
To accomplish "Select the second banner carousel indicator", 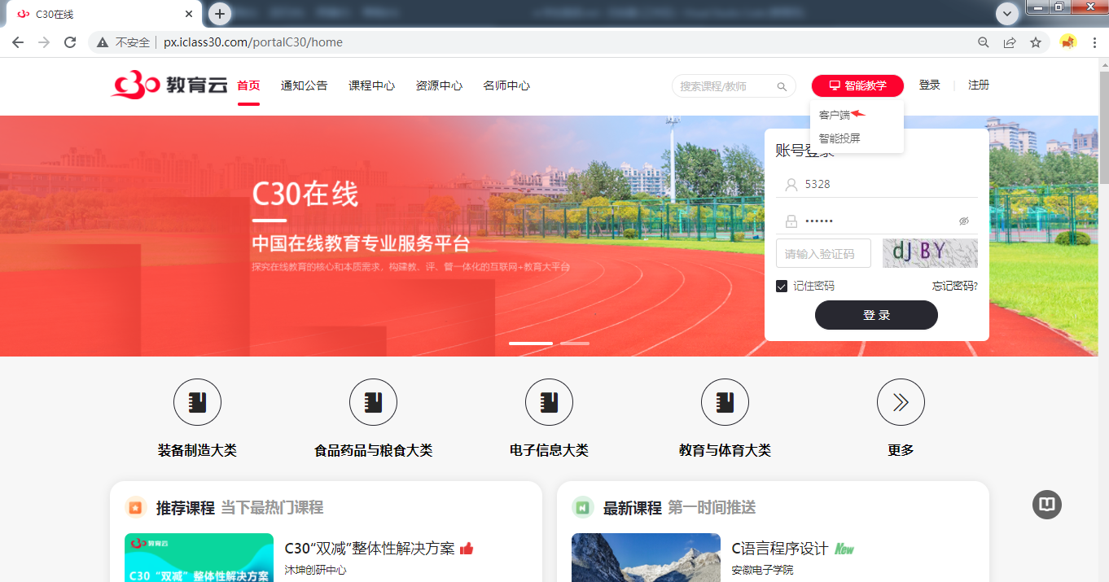I will click(x=575, y=344).
